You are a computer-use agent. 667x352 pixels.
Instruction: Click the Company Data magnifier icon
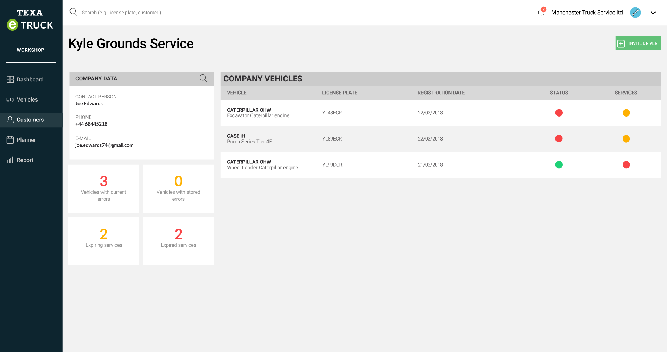(x=204, y=78)
